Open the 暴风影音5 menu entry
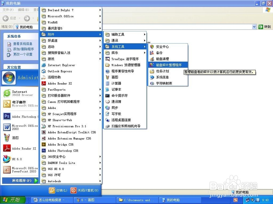Screen dimensions: 273x204 pos(71,28)
